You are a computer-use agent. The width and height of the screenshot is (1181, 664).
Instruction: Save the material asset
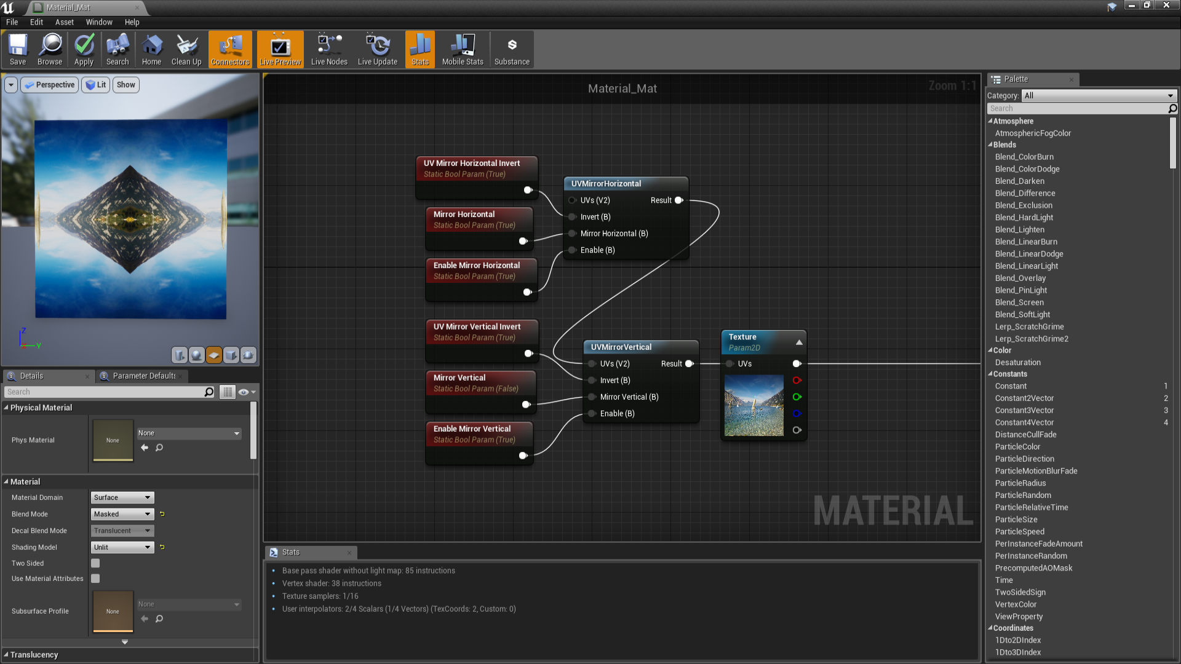pos(17,49)
